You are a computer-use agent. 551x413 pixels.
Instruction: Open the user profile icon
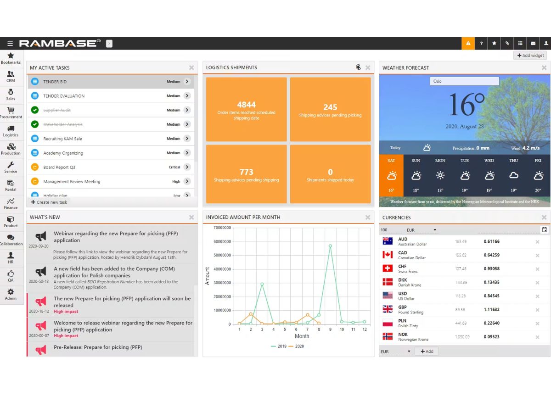[x=545, y=44]
